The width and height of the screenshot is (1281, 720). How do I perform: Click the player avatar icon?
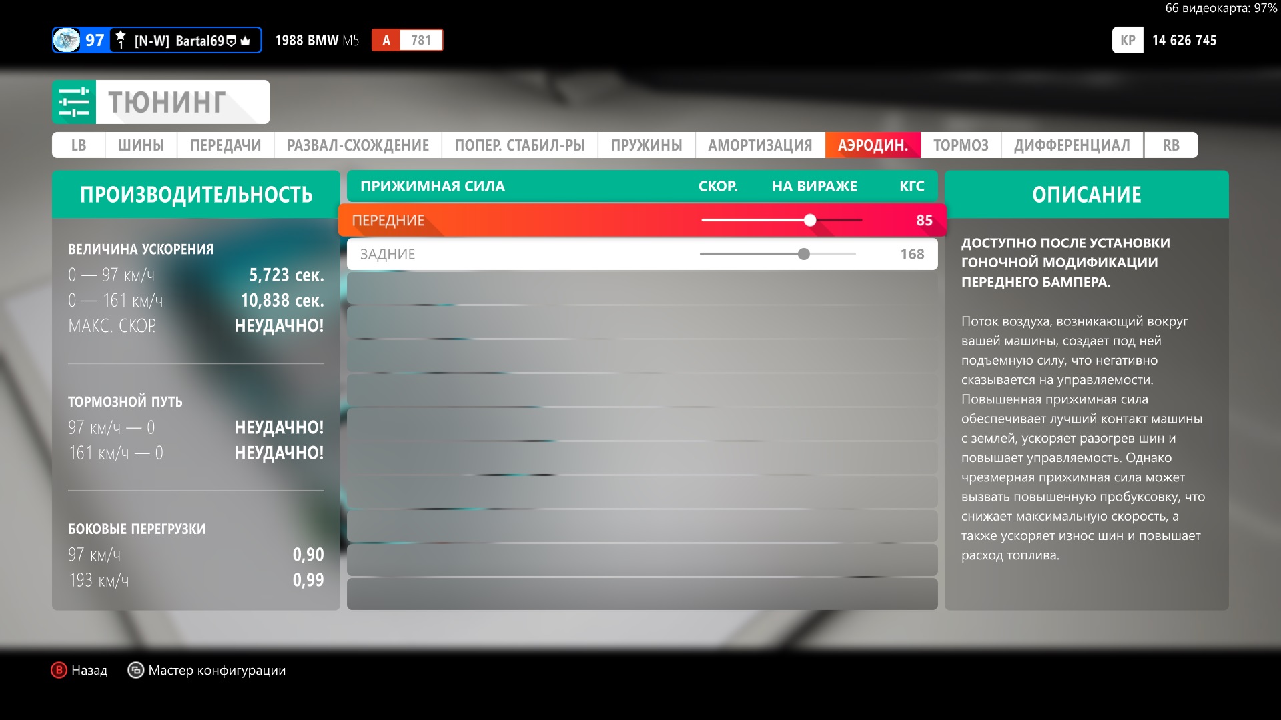67,40
